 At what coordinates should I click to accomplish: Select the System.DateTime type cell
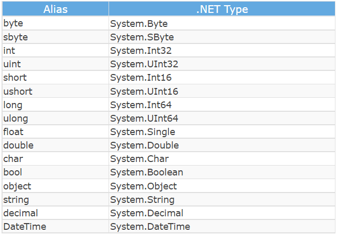pos(222,226)
